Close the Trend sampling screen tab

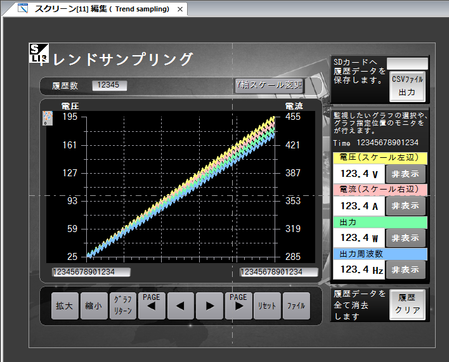[180, 10]
